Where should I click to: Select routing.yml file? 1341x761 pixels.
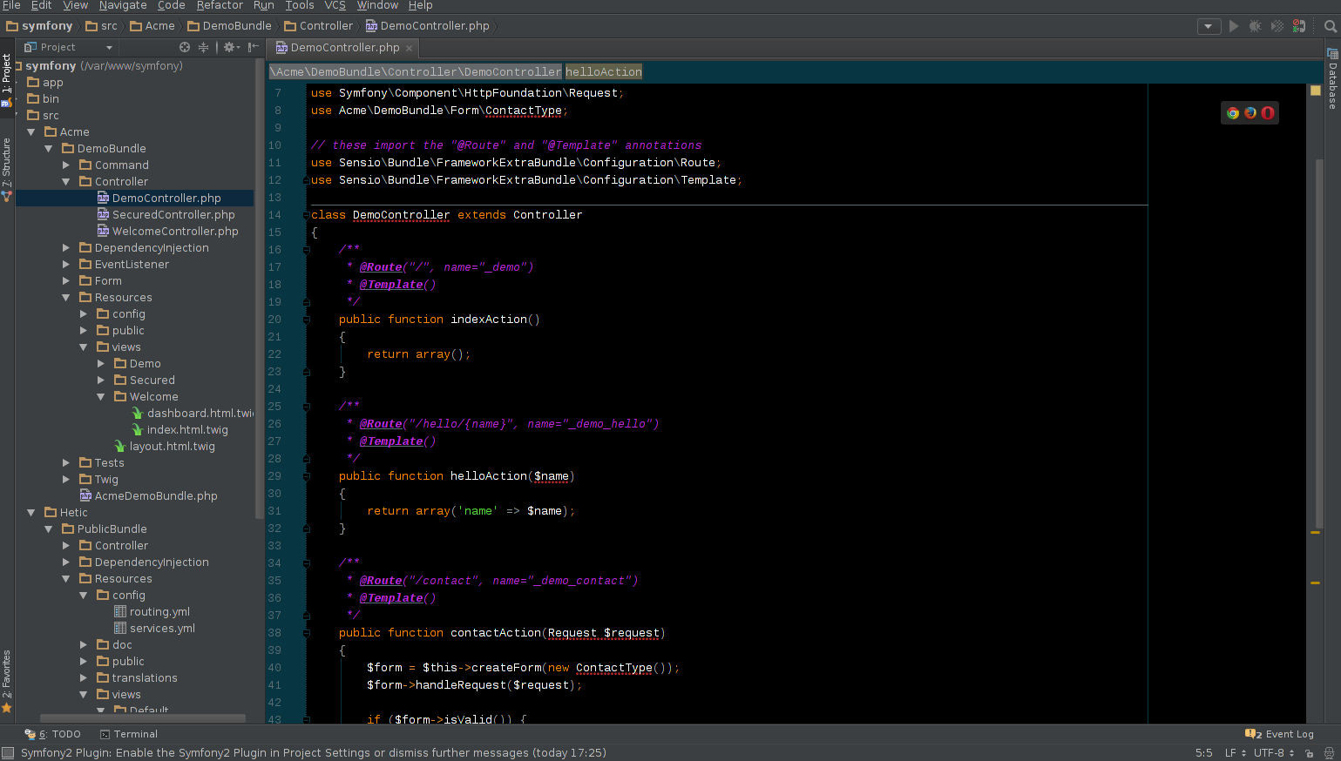pos(152,612)
